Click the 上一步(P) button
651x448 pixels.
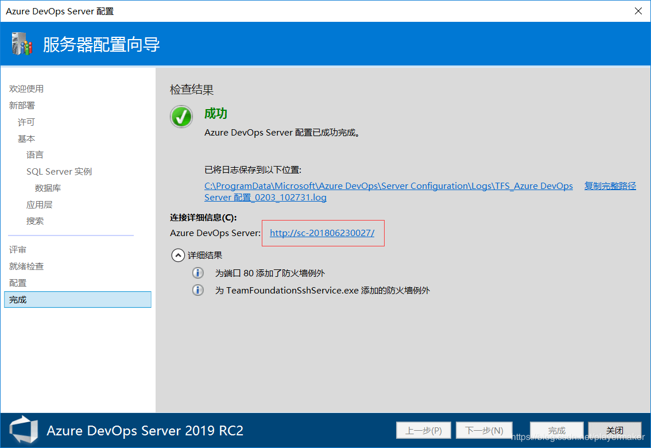(424, 430)
